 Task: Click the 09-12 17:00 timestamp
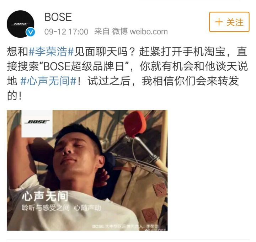coord(66,32)
